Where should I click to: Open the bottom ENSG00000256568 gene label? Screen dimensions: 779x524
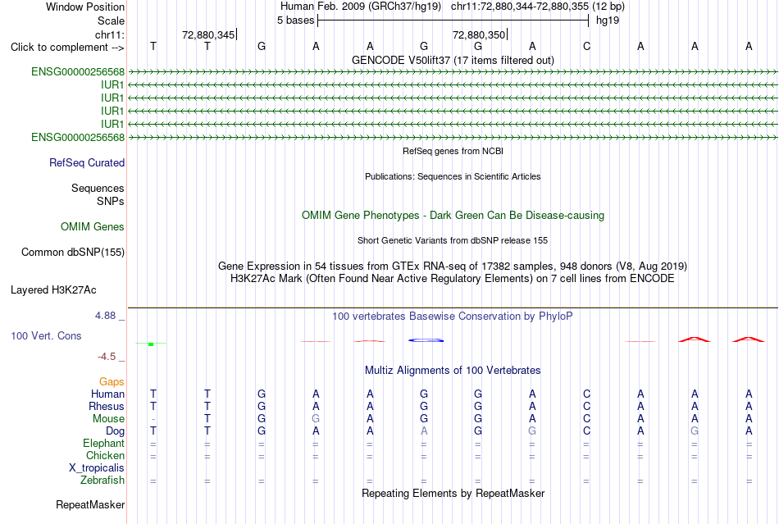point(78,137)
